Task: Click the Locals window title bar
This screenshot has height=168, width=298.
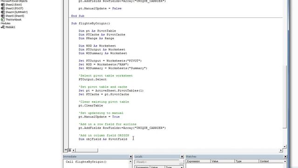Action: 157,156
